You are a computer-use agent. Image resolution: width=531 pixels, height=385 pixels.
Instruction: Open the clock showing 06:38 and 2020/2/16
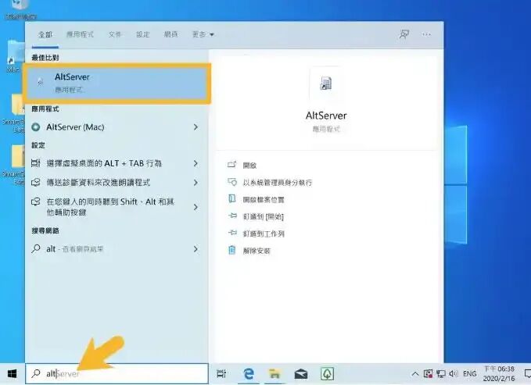(x=499, y=373)
